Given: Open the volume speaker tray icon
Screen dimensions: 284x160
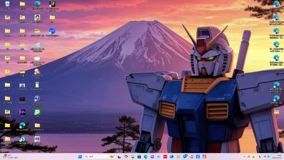Looking at the screenshot, I should [x=268, y=157].
